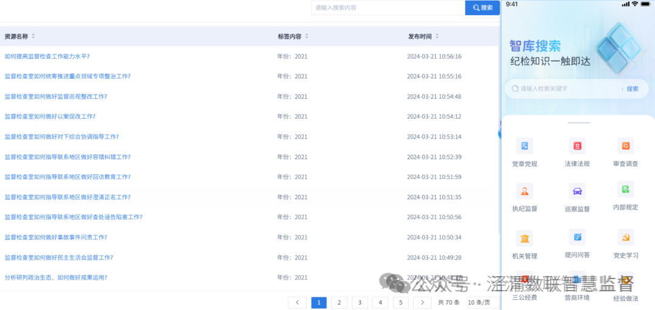Select page 5 in pagination
This screenshot has height=310, width=655.
pyautogui.click(x=401, y=303)
